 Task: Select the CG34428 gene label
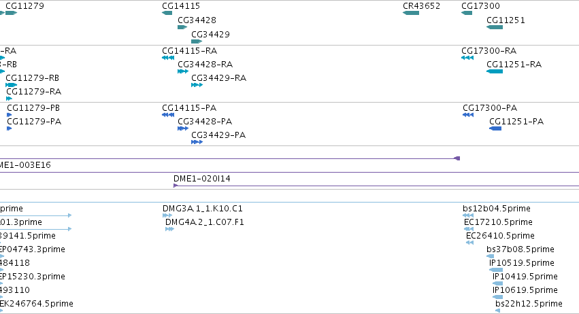tap(197, 20)
